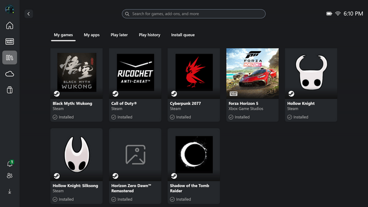This screenshot has width=368, height=207.
Task: Click Steam badge on Call of Duty card
Action: point(115,94)
